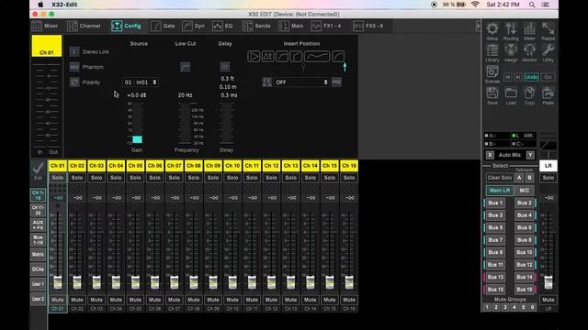588x330 pixels.
Task: Click the Undo button
Action: [531, 77]
